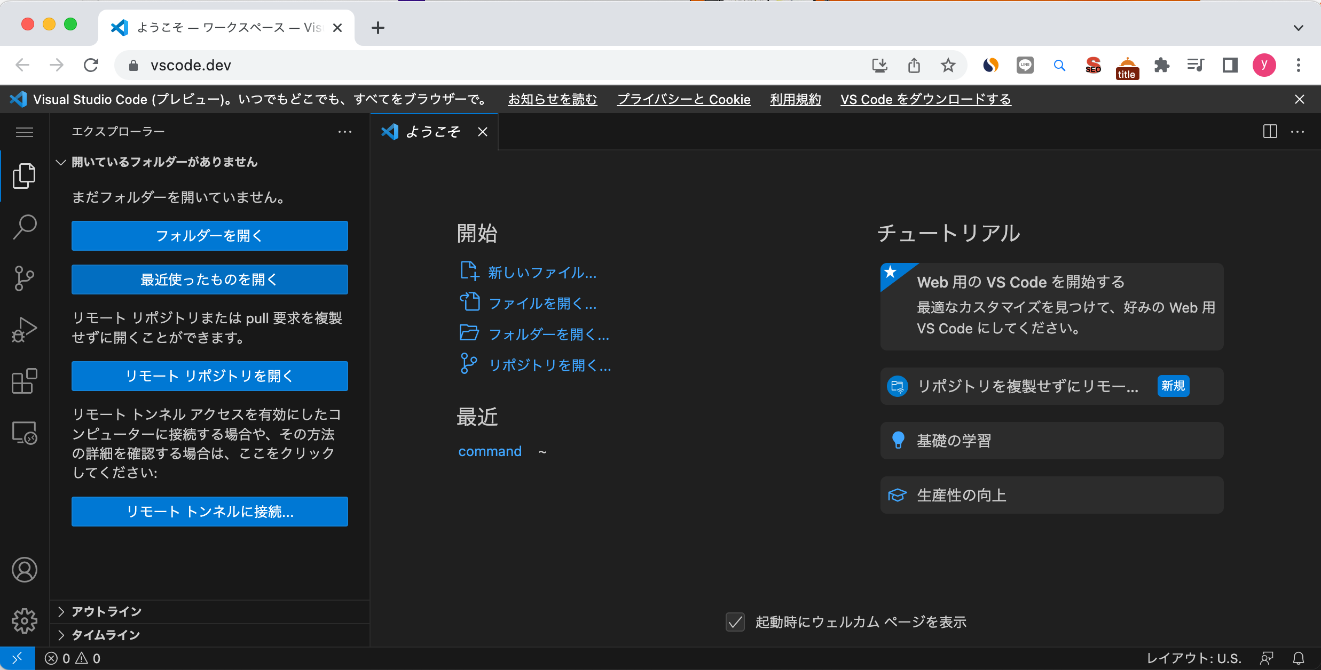Open the お知らせを読む link
The width and height of the screenshot is (1321, 670).
553,99
